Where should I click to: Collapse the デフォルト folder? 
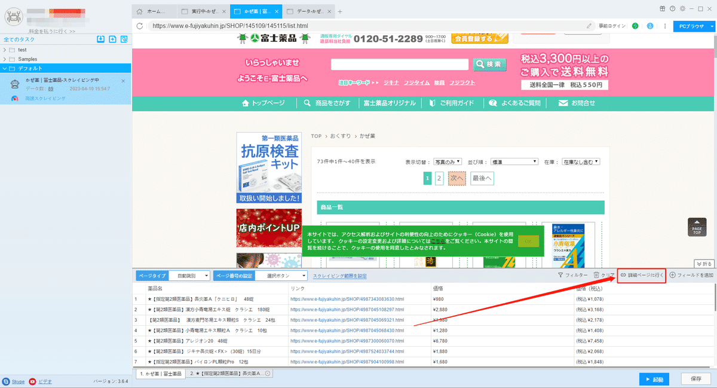[5, 68]
